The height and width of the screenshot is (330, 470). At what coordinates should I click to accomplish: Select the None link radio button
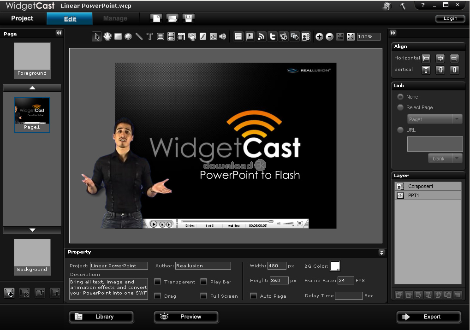pyautogui.click(x=400, y=97)
